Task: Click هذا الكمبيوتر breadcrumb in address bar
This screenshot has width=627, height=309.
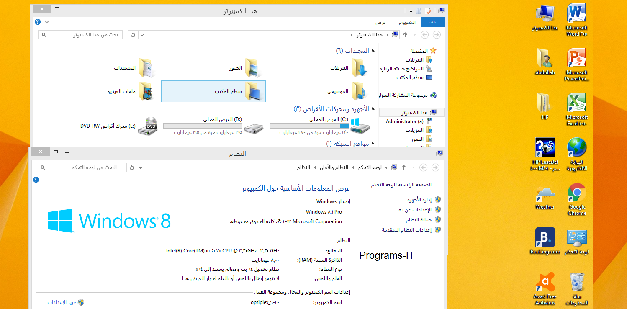Action: (x=369, y=35)
